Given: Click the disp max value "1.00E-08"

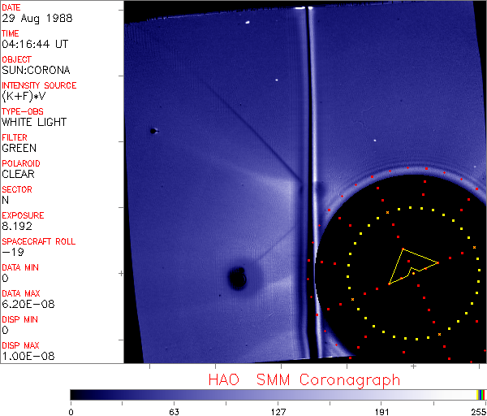Looking at the screenshot, I should click(x=24, y=356).
